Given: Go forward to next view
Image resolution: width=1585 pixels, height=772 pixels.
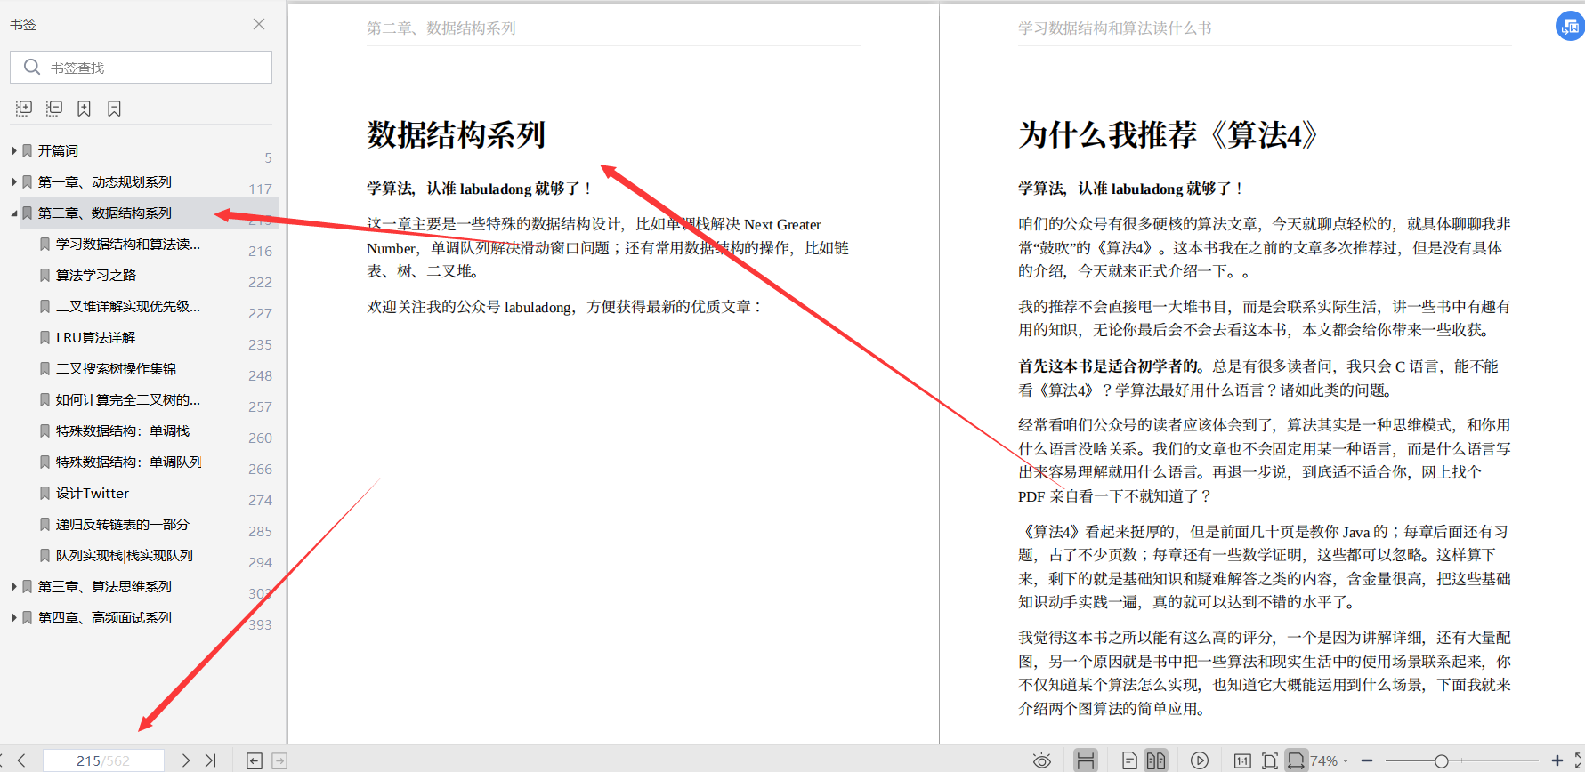Looking at the screenshot, I should pos(279,760).
